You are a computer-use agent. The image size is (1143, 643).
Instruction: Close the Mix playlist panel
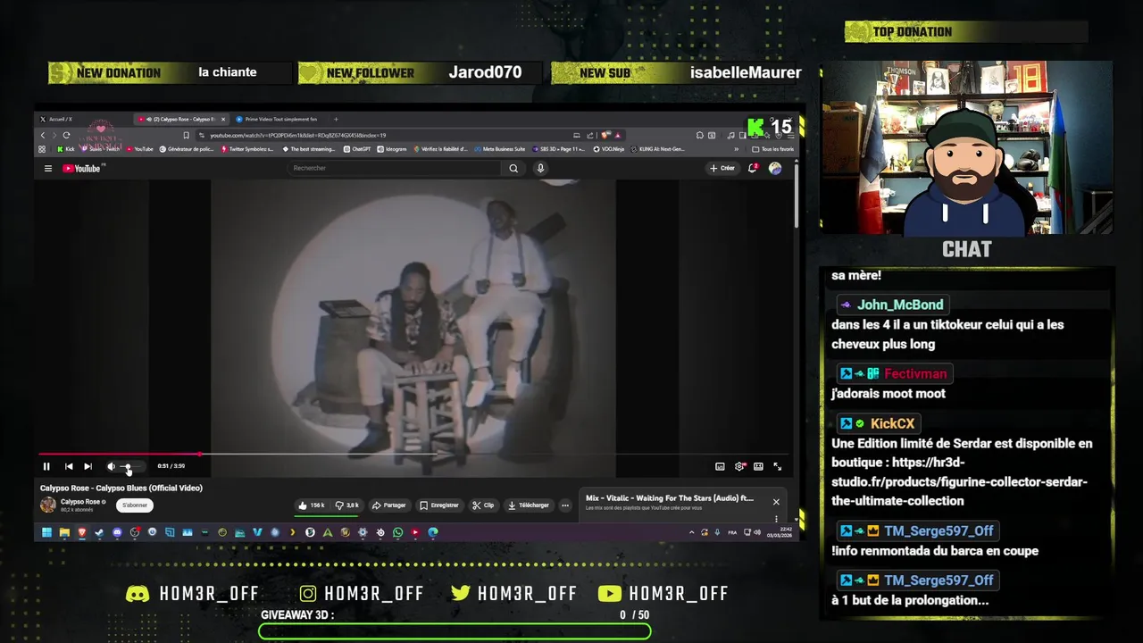(776, 502)
